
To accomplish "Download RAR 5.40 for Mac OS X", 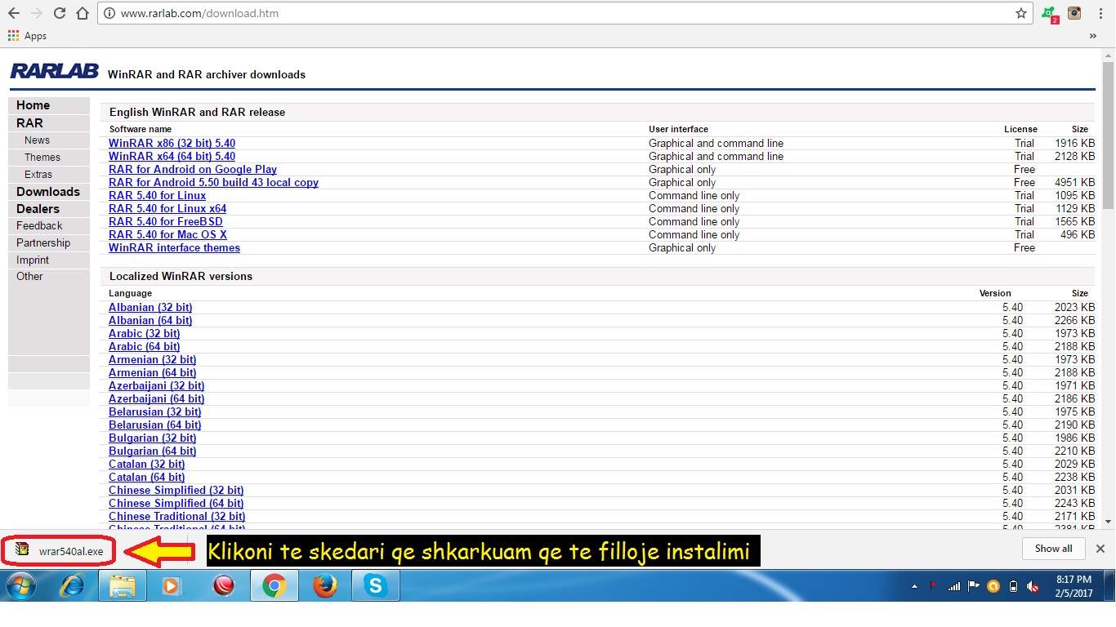I will pos(167,234).
